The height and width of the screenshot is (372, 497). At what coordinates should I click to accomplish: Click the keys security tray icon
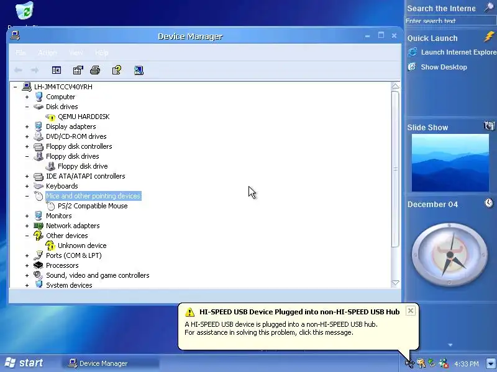[x=421, y=363]
